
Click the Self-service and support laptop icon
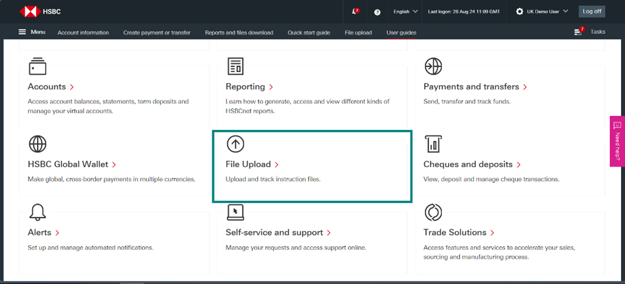click(x=235, y=212)
